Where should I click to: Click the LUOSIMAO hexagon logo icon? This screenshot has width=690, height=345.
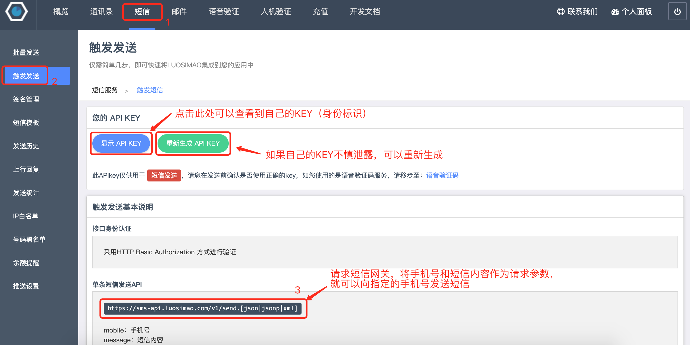click(x=17, y=11)
